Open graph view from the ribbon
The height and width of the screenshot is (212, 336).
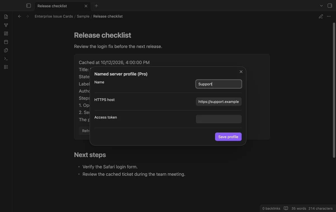tap(6, 25)
